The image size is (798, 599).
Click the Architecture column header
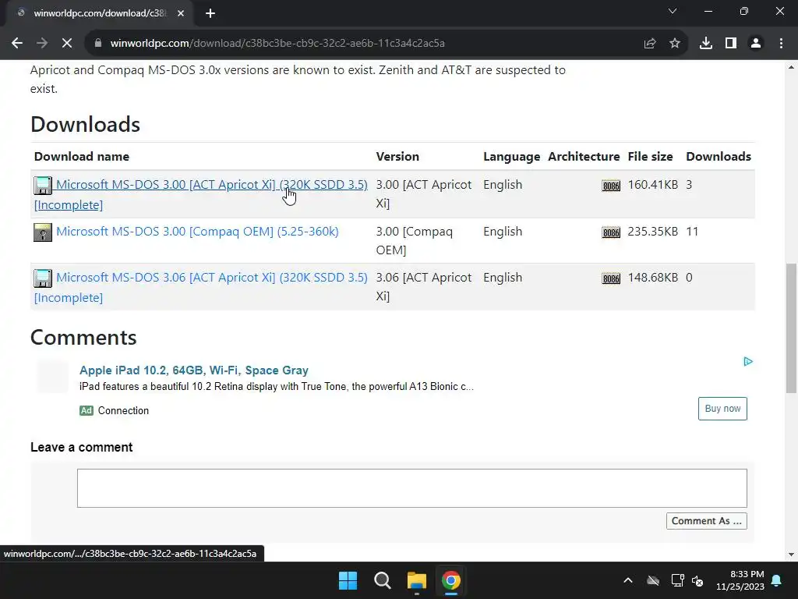click(584, 156)
